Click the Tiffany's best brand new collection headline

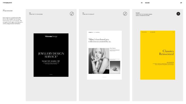100,41
